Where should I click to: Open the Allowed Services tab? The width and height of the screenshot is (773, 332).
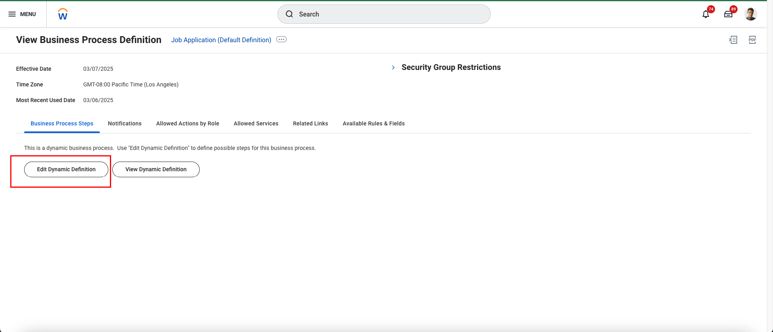tap(256, 123)
